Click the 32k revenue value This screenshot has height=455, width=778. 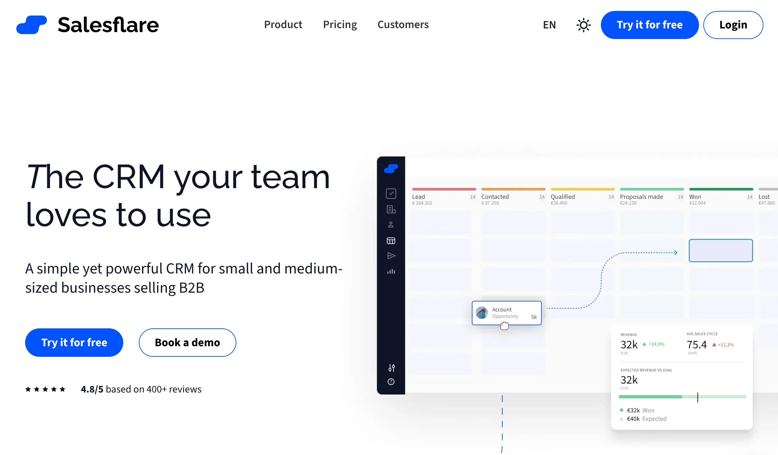[x=629, y=345]
